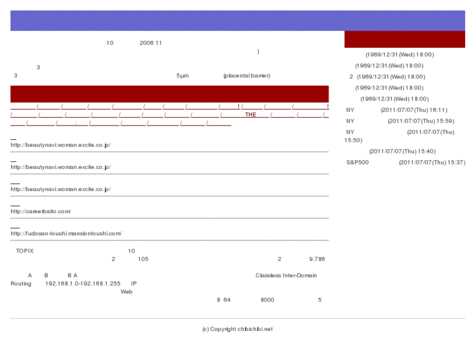Open the "2 (1969/12/31 (Wed) 18:00)" sidebar entry
Viewport: 471px width, 353px height.
[387, 77]
